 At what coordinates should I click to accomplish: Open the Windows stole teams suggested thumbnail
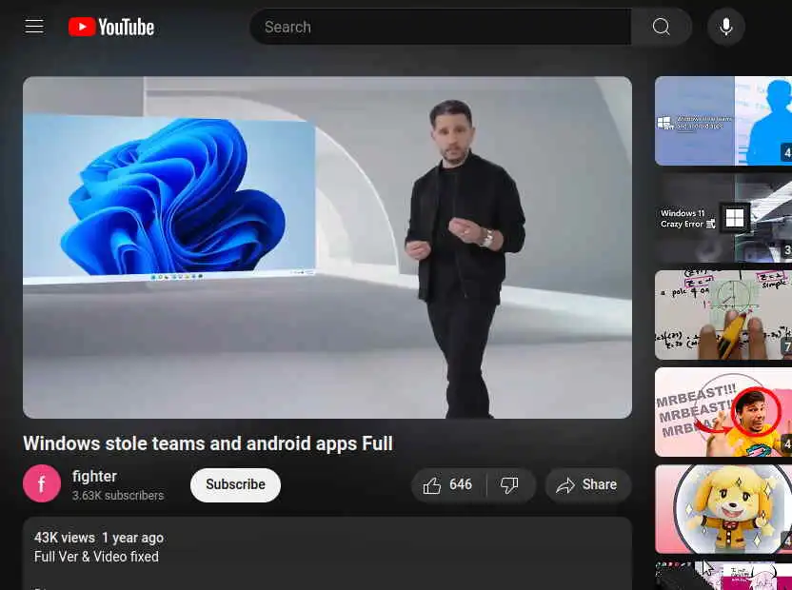coord(723,121)
